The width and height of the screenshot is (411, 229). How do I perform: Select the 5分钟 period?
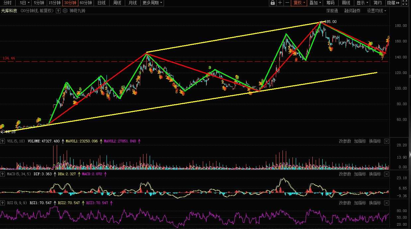tap(39, 3)
